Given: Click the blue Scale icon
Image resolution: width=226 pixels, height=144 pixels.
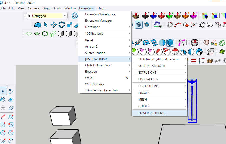Looking at the screenshot, I should click(69, 25).
